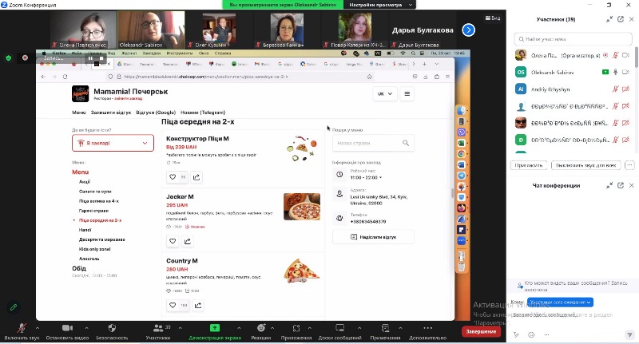Image resolution: width=639 pixels, height=344 pixels.
Task: Click the browser address bar
Action: click(x=240, y=77)
